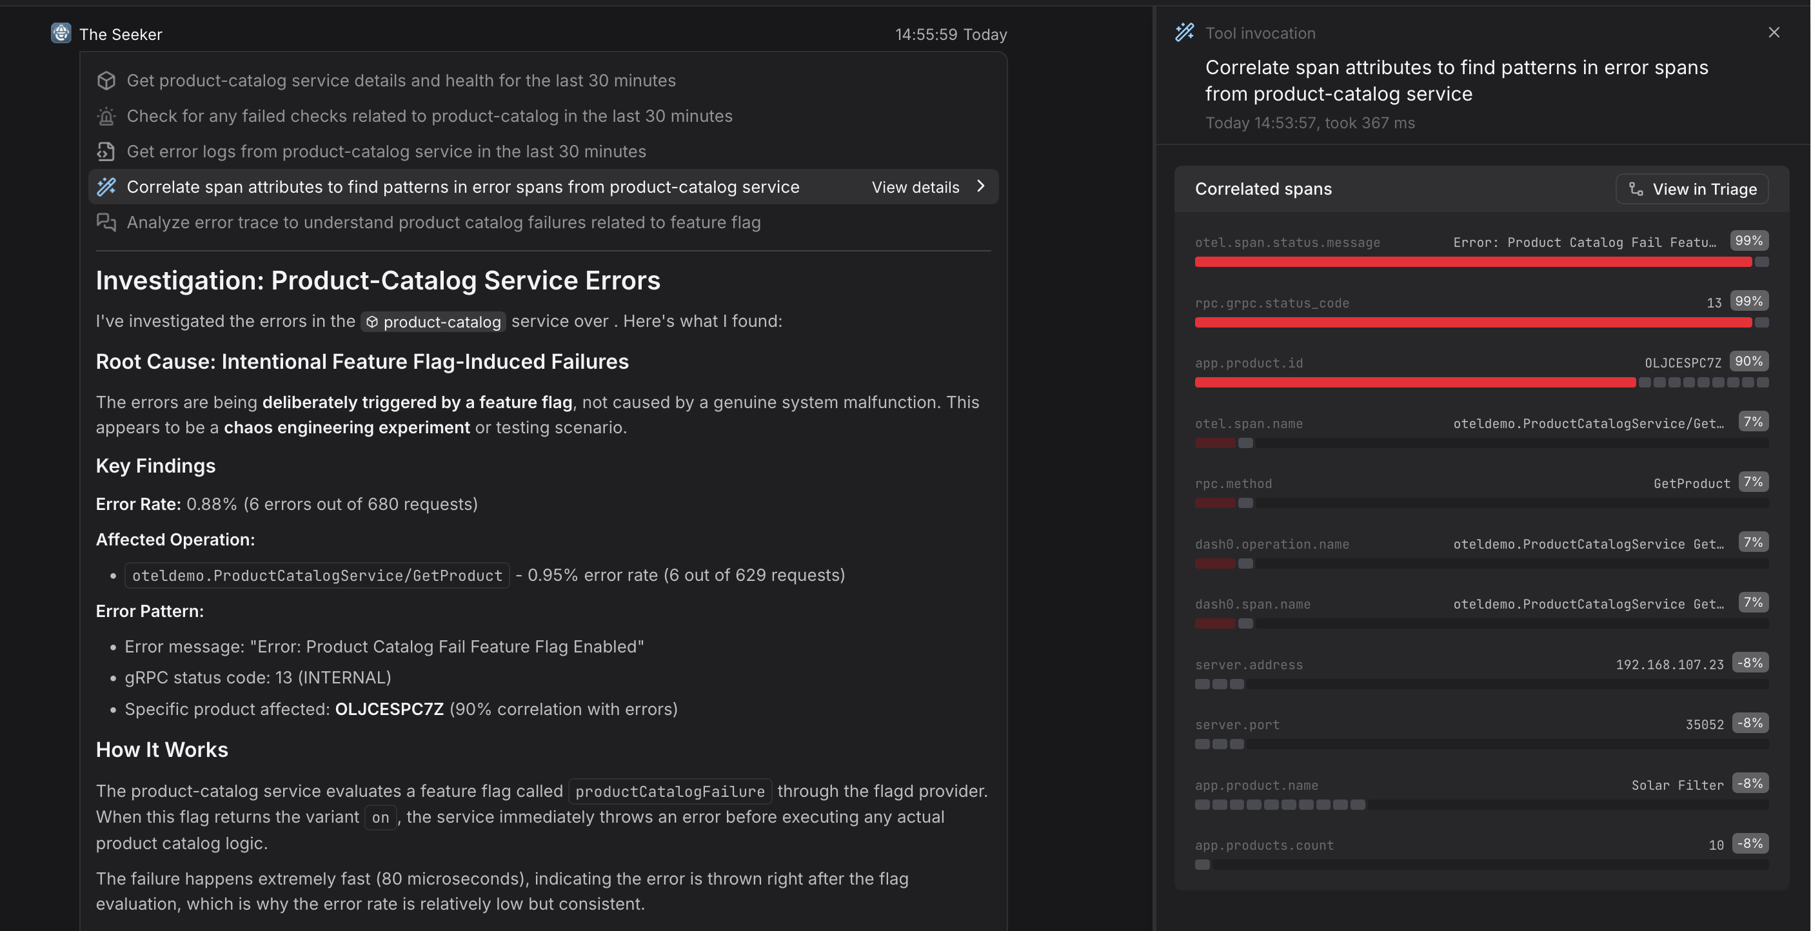This screenshot has width=1811, height=931.
Task: Click the wand icon next to Tool invocation
Action: pyautogui.click(x=1185, y=32)
